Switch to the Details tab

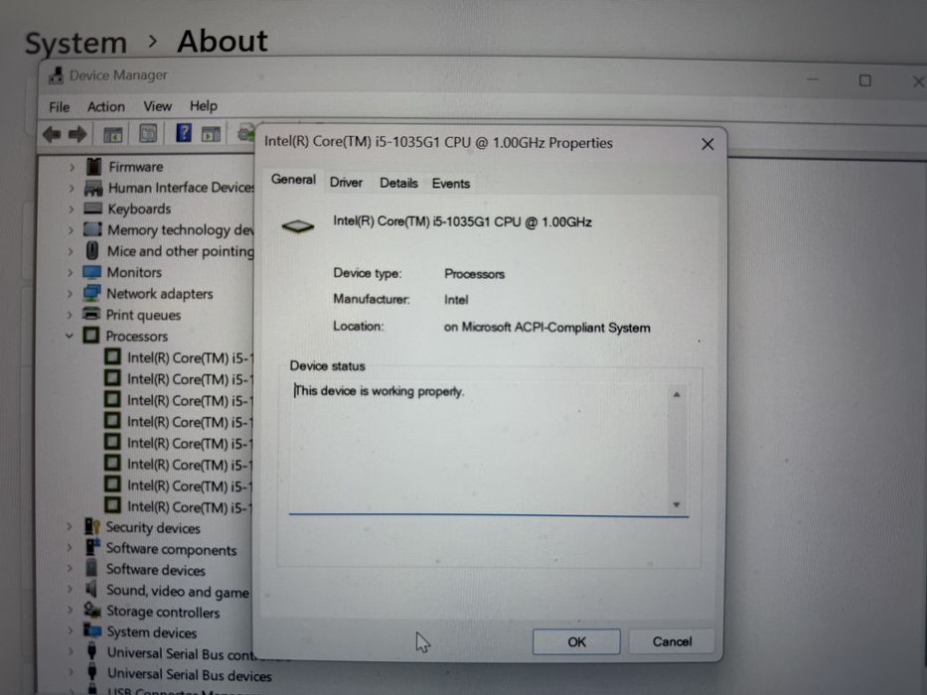(399, 184)
